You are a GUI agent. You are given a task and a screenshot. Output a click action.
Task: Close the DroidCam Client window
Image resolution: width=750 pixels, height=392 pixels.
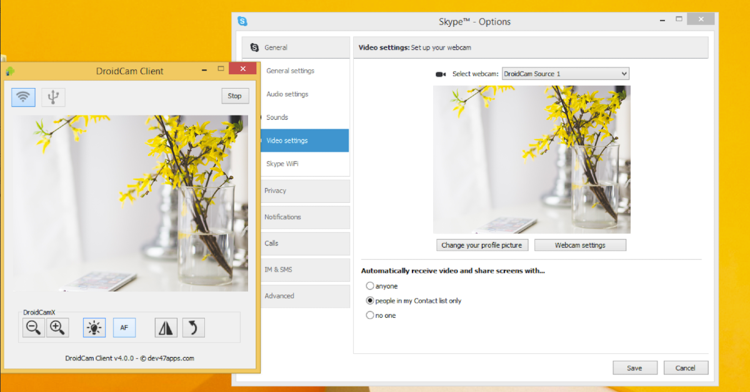coord(242,69)
